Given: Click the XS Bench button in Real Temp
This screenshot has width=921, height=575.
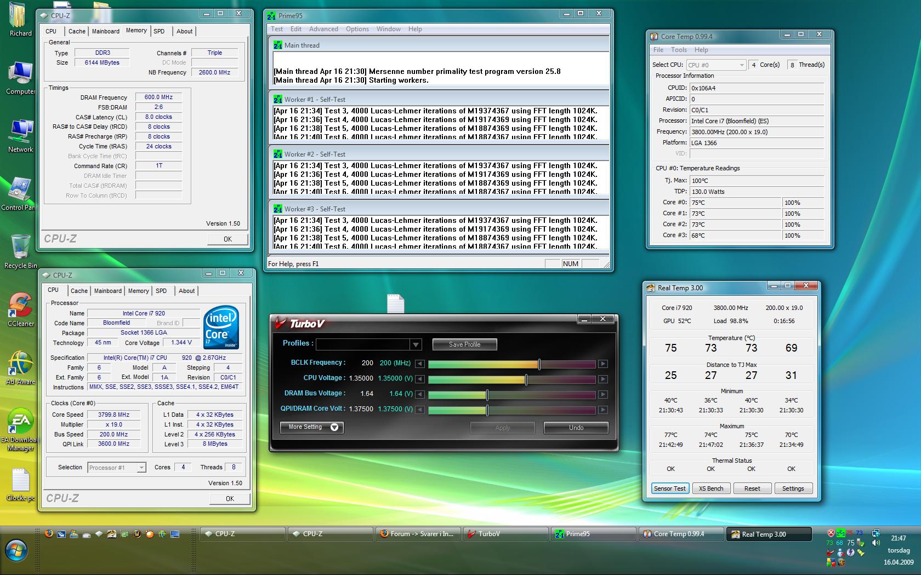Looking at the screenshot, I should (x=710, y=488).
